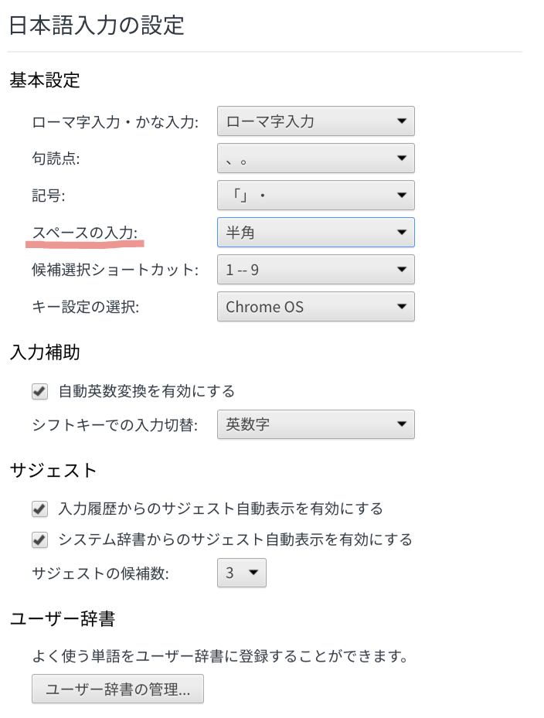Image resolution: width=544 pixels, height=718 pixels.
Task: Open the 候補選択ショートカット selection box
Action: click(315, 269)
